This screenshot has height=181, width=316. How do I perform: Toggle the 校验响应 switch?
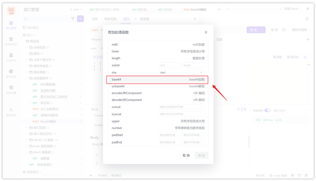(267, 111)
